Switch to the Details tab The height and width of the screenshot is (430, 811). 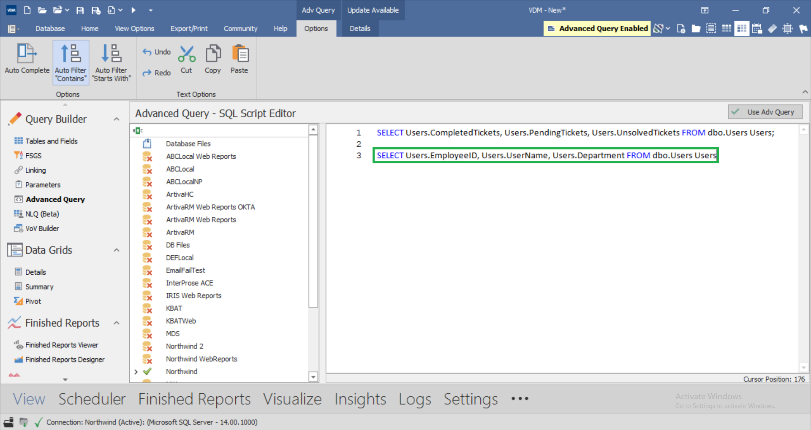[360, 29]
